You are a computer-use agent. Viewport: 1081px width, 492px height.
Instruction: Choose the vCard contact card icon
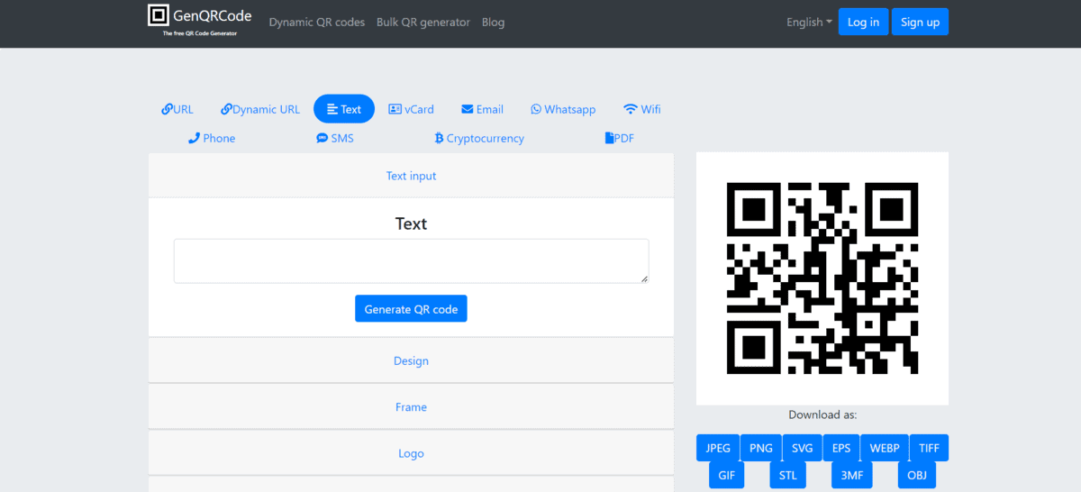395,109
